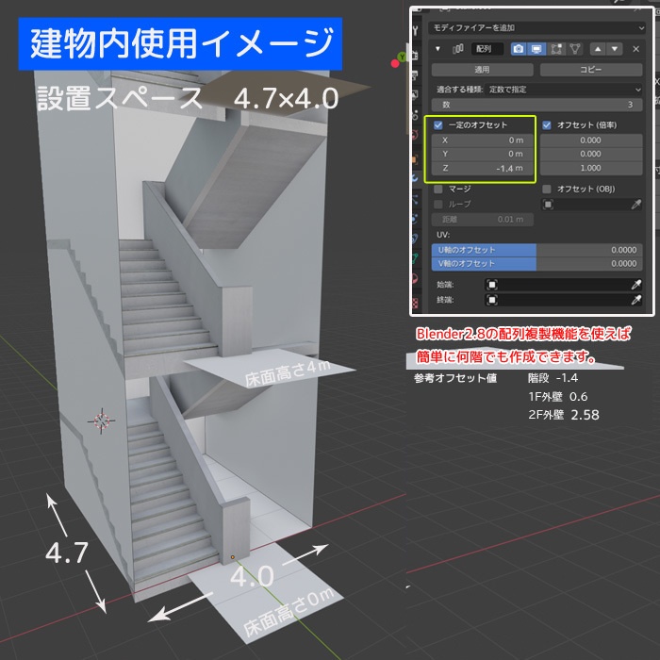Viewport: 660px width, 660px height.
Task: Click the コピー button
Action: coord(591,70)
